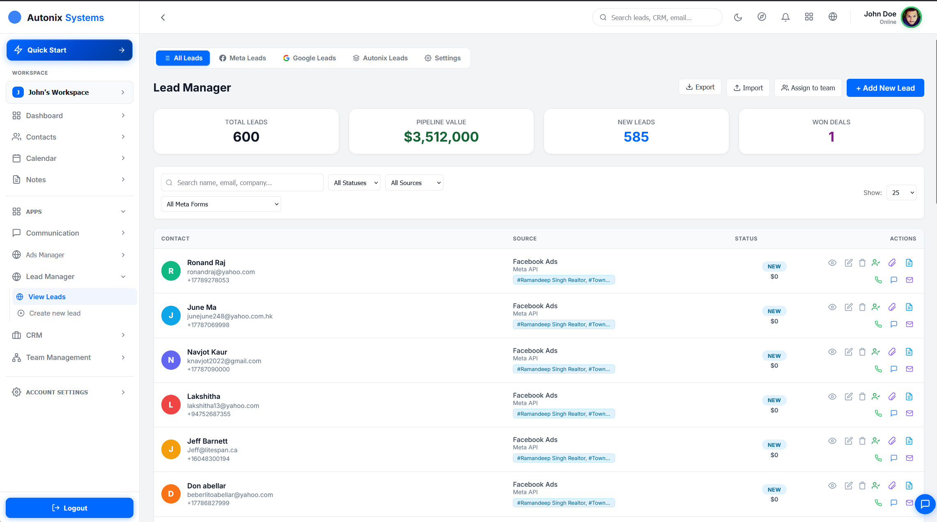This screenshot has width=937, height=522.
Task: Open the compass explore icon
Action: pos(762,17)
